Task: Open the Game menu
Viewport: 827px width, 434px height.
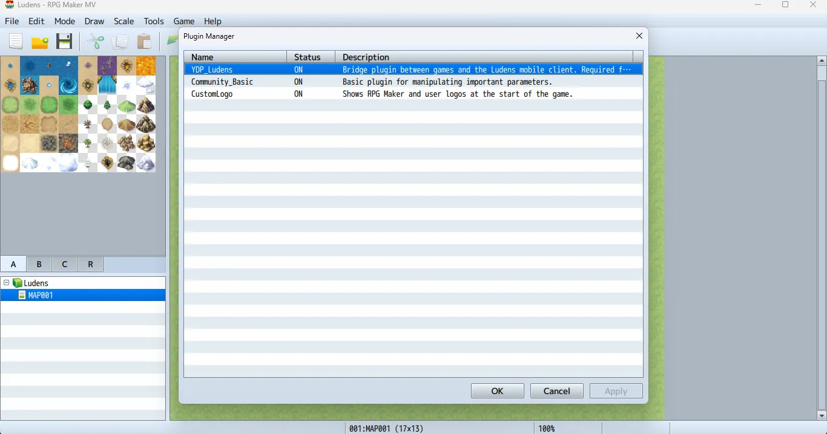Action: click(184, 21)
